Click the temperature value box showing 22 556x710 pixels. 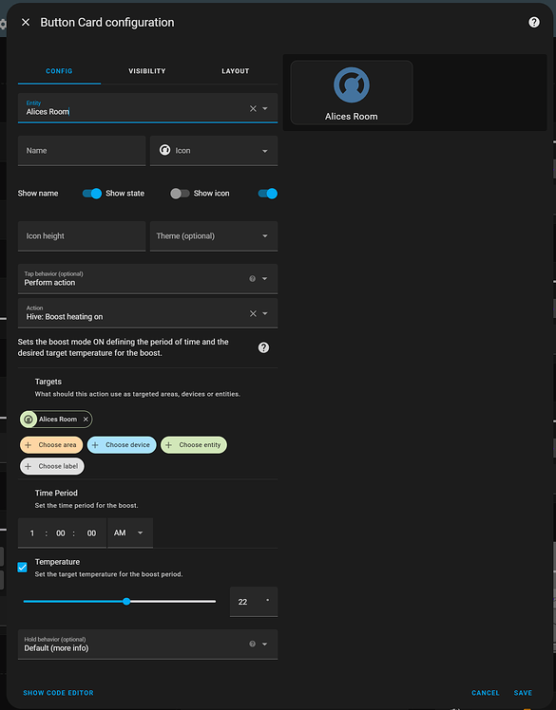tap(254, 602)
